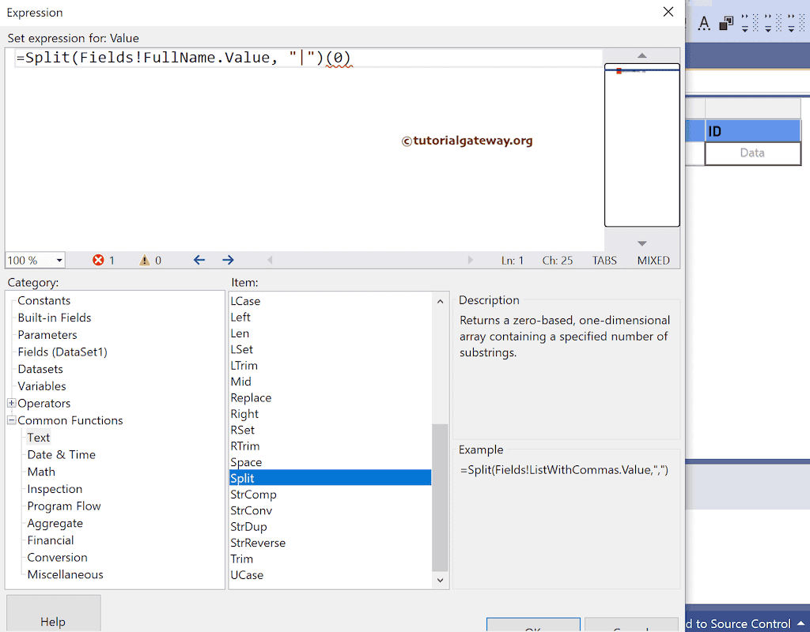Open the 100 % zoom dropdown
This screenshot has width=810, height=632.
coord(59,261)
